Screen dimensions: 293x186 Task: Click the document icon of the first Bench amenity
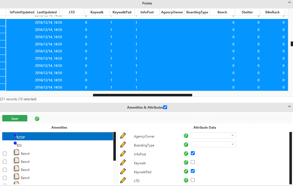click(17, 153)
